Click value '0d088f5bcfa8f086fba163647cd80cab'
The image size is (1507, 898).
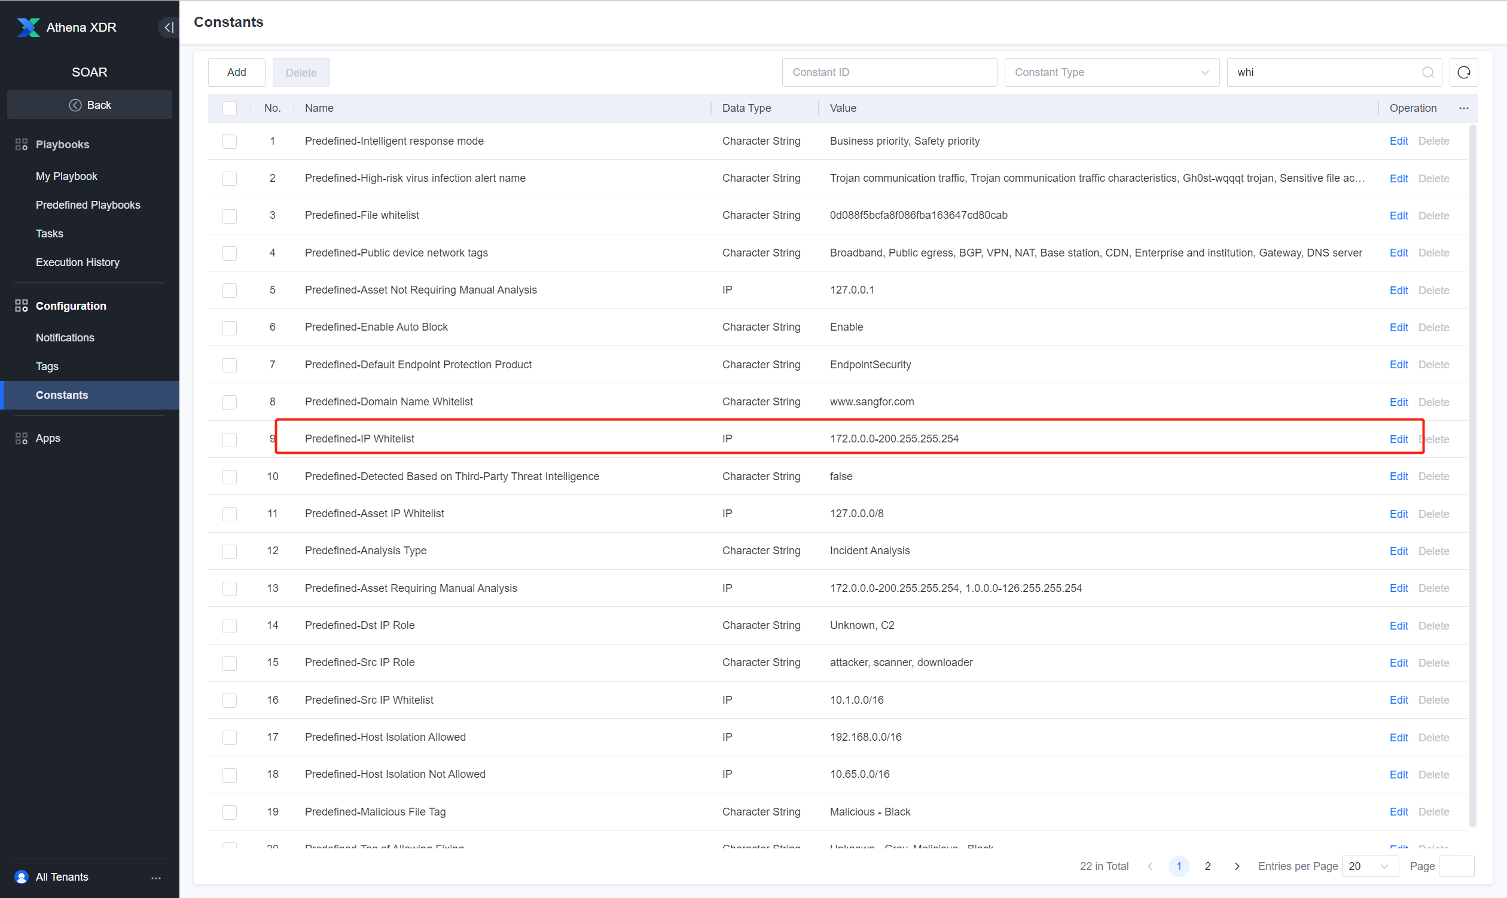(x=918, y=215)
